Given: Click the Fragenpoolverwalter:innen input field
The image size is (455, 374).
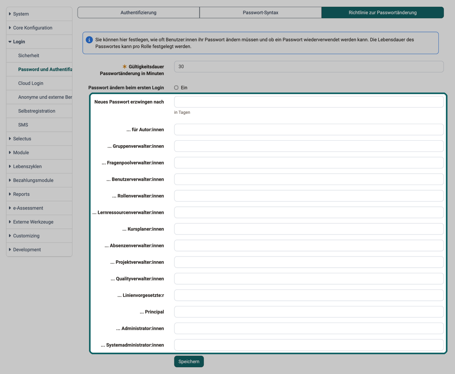Looking at the screenshot, I should coord(309,162).
